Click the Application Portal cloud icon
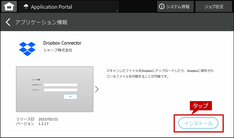The height and width of the screenshot is (138, 234). pos(26,6)
